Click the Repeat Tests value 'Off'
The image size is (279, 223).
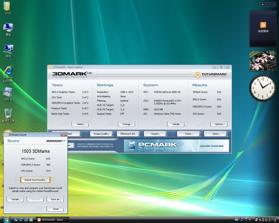point(122,114)
